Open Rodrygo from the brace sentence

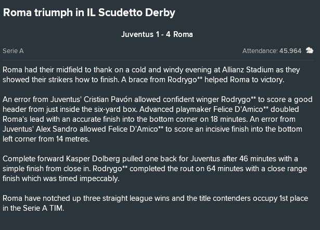[182, 80]
